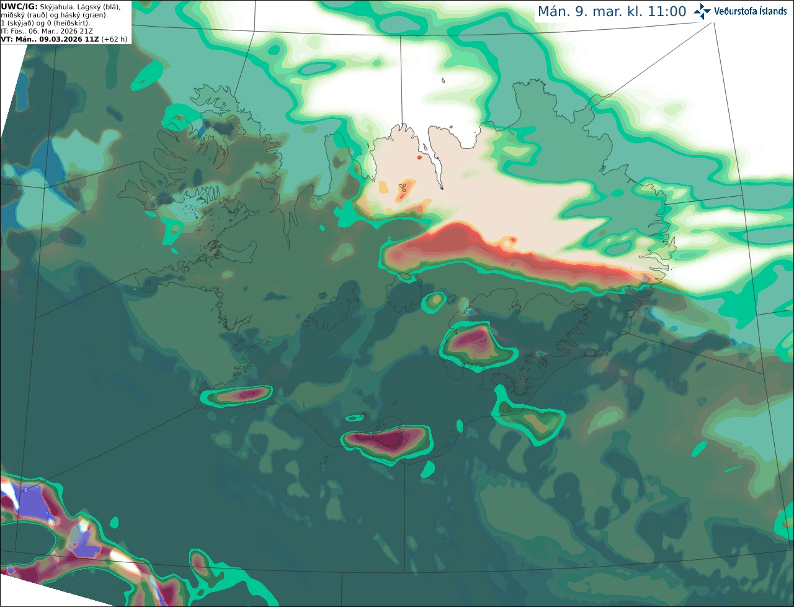
Task: Click the 'VT: Mán.. 09.03.2026 11Z (+62 h)' line
Action: (x=65, y=39)
